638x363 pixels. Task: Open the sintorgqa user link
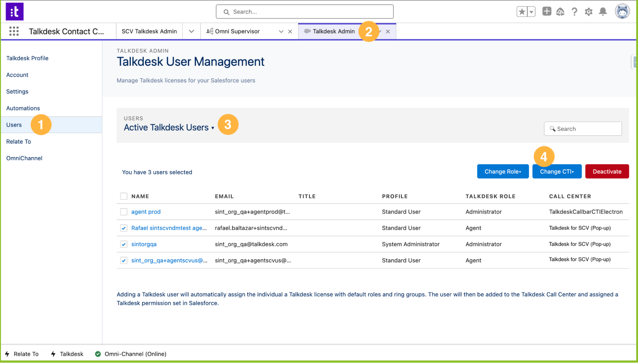144,244
